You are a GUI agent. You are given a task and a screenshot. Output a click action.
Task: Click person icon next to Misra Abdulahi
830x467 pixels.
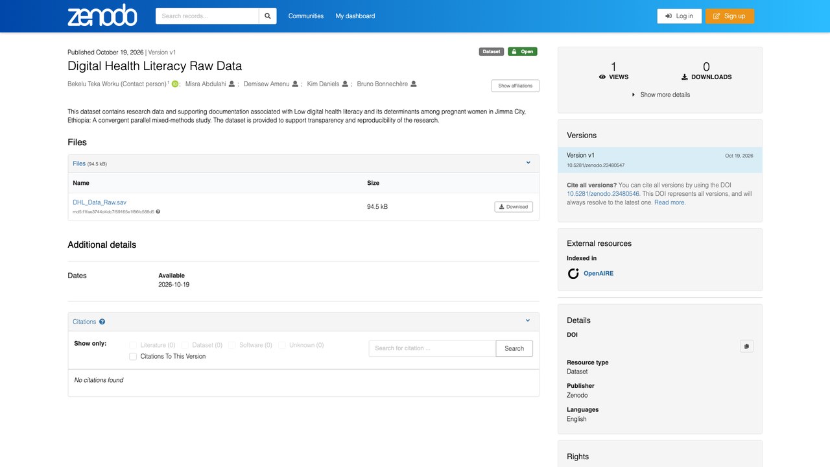[x=231, y=84]
